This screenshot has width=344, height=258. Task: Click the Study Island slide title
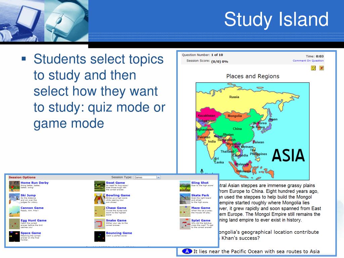click(x=276, y=19)
